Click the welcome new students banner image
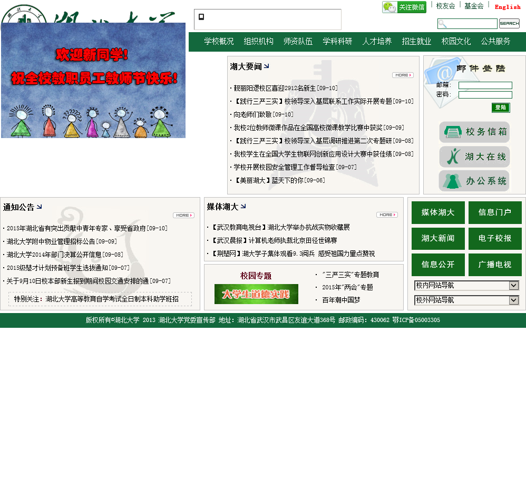 click(x=93, y=80)
